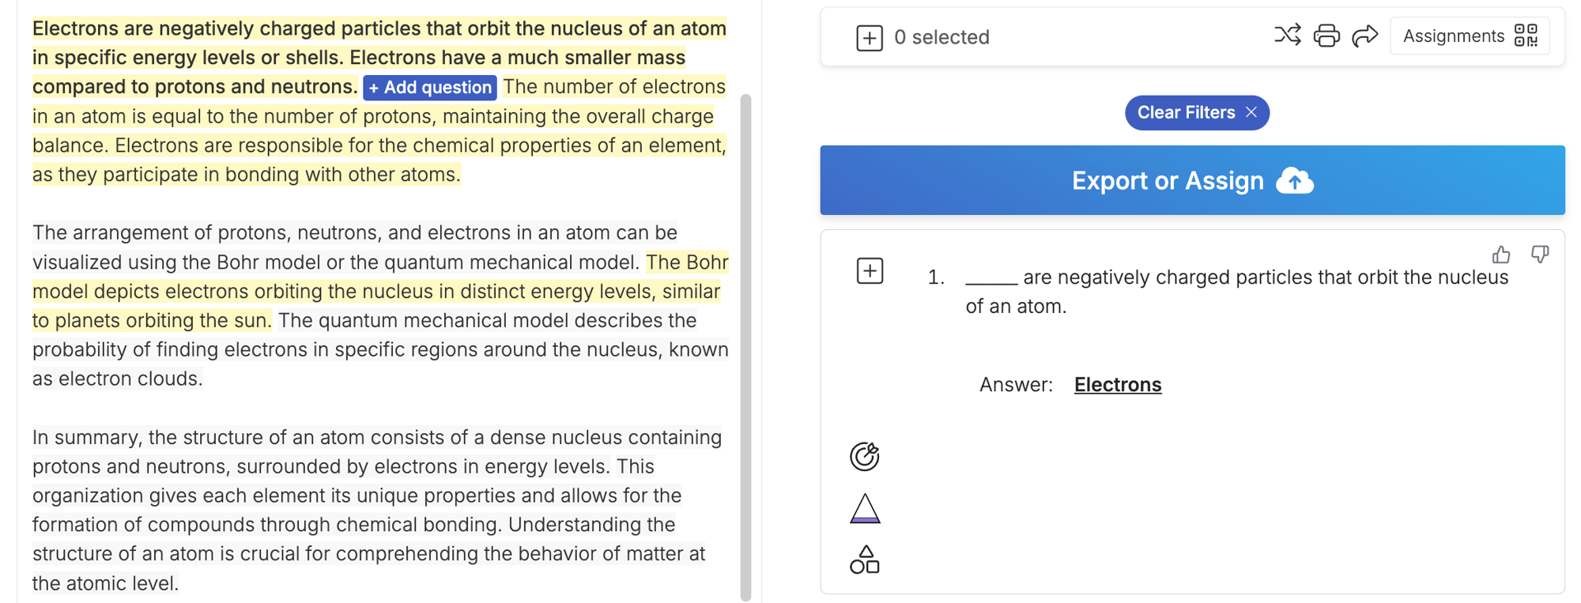Click the target icon under question 1
The image size is (1581, 603).
[864, 456]
